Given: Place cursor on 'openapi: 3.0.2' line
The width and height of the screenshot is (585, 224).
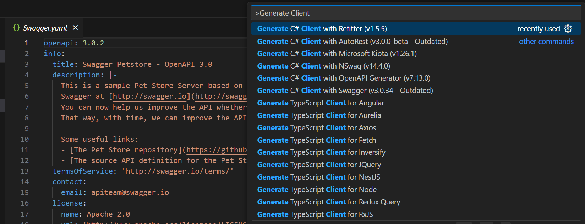Looking at the screenshot, I should [x=74, y=43].
